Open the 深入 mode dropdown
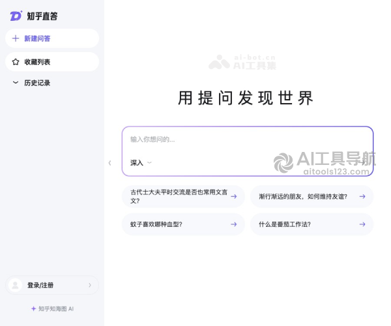 [141, 163]
